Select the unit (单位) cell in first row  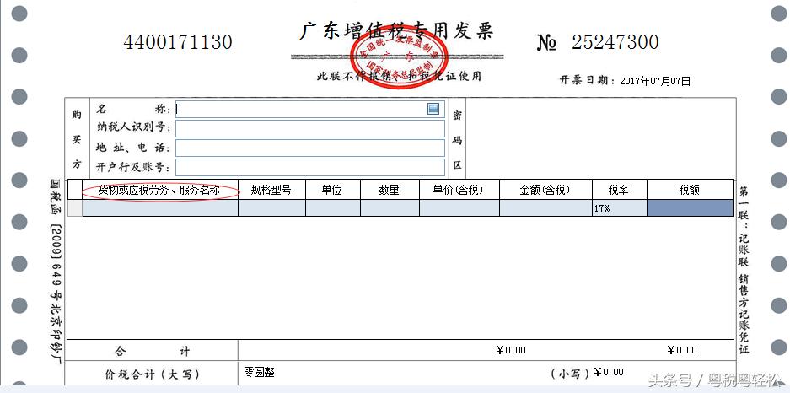[x=332, y=208]
